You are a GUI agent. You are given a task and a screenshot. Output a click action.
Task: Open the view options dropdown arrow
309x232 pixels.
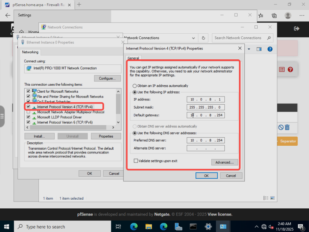click(249, 49)
